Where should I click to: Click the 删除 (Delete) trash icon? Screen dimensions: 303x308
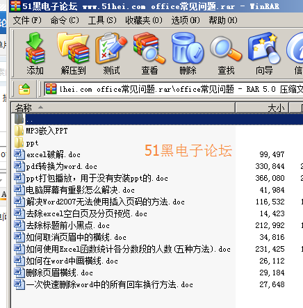(188, 48)
